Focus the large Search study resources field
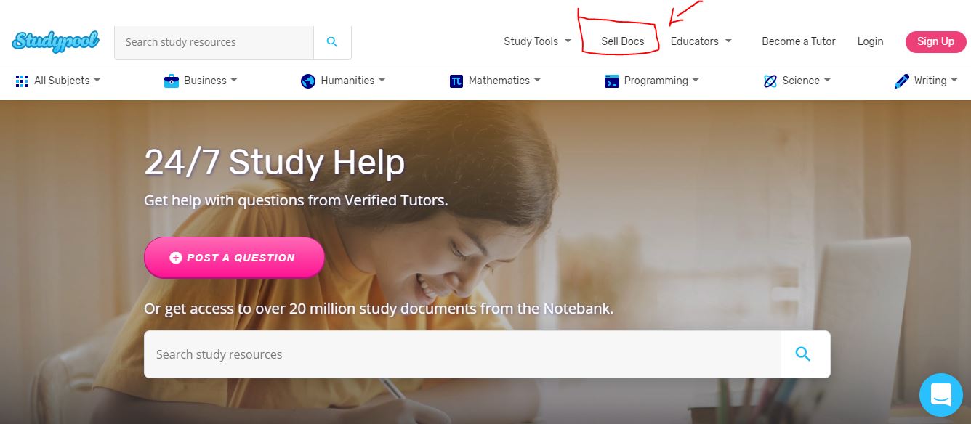 coord(462,354)
